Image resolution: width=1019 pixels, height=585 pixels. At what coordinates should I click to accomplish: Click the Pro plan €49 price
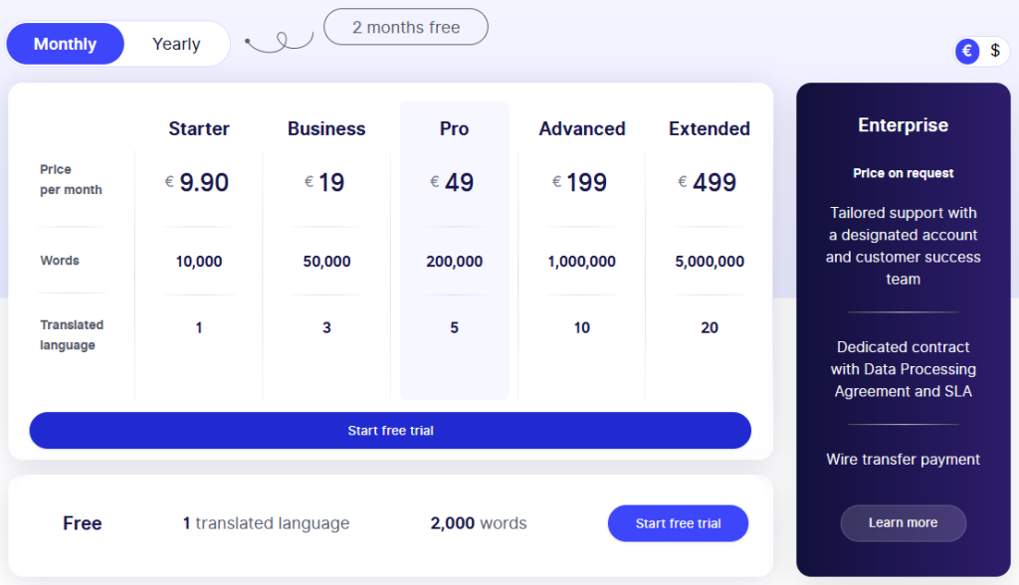(x=453, y=183)
